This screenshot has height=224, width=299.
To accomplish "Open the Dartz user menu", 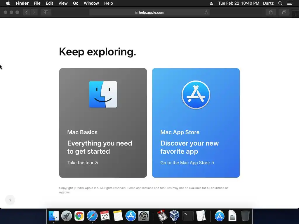I will (x=268, y=3).
